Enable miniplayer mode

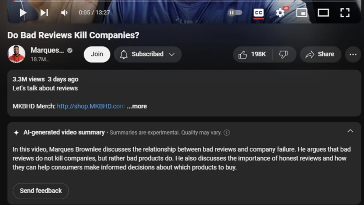[302, 12]
